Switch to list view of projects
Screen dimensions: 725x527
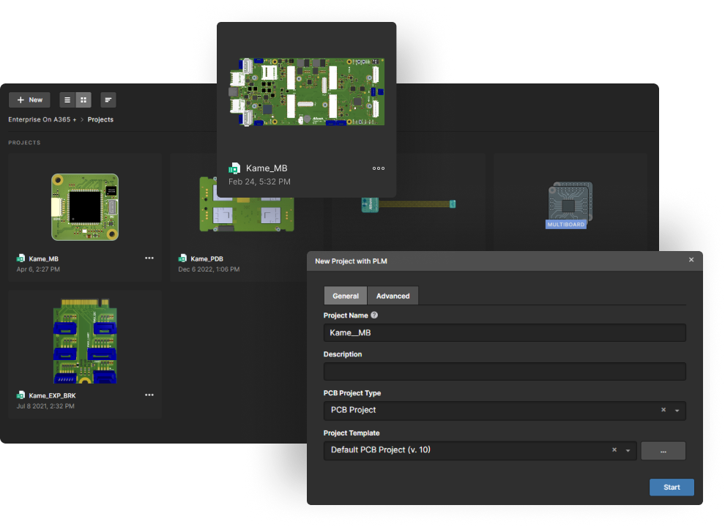(67, 100)
